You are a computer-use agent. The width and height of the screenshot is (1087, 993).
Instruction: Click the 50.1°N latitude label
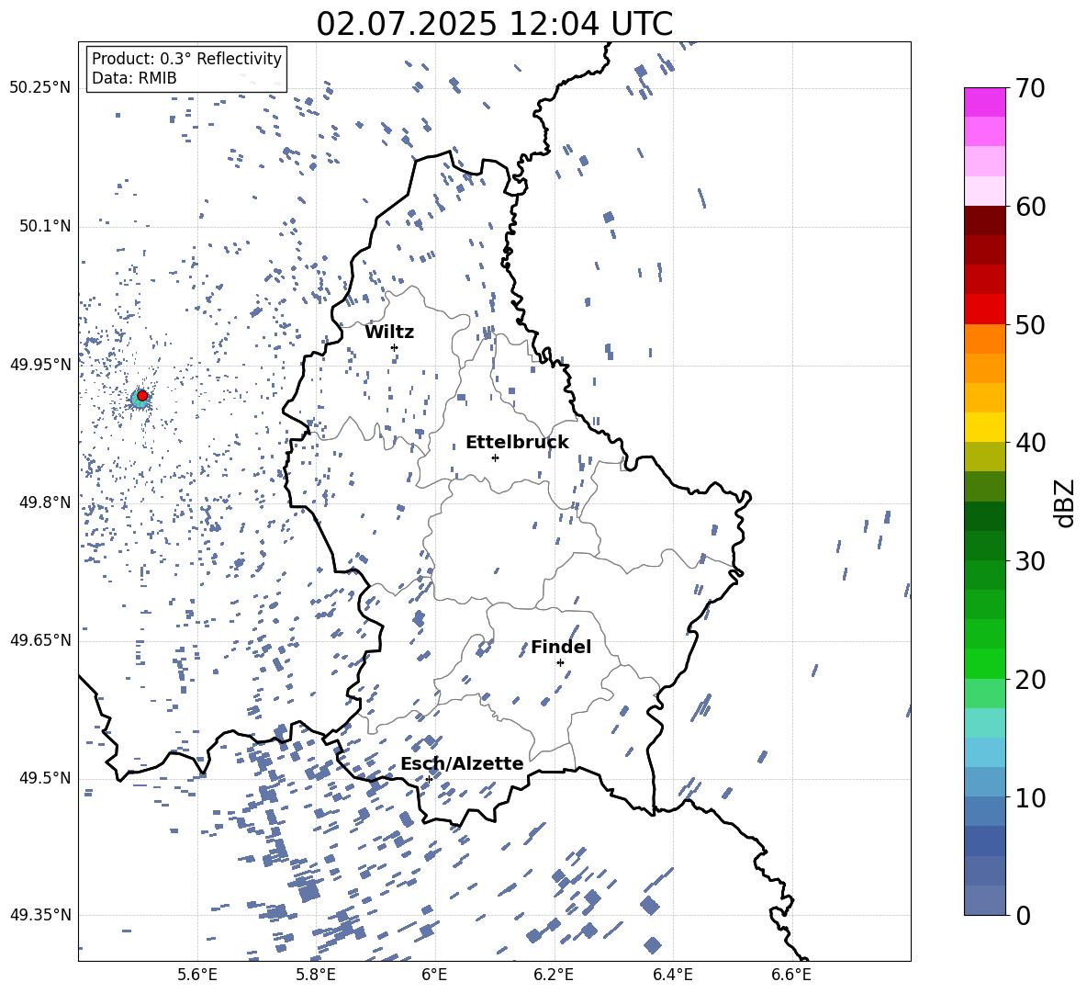45,226
